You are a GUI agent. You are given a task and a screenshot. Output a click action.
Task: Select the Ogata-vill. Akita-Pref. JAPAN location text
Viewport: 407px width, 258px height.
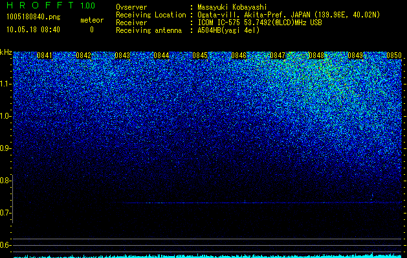pos(288,15)
